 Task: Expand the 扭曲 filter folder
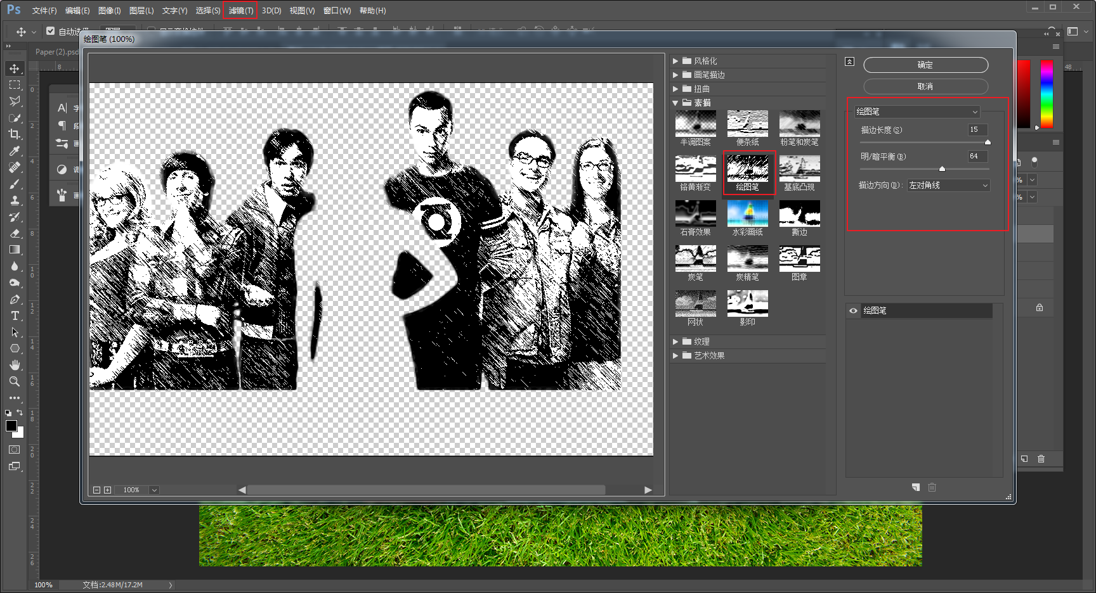[x=675, y=89]
